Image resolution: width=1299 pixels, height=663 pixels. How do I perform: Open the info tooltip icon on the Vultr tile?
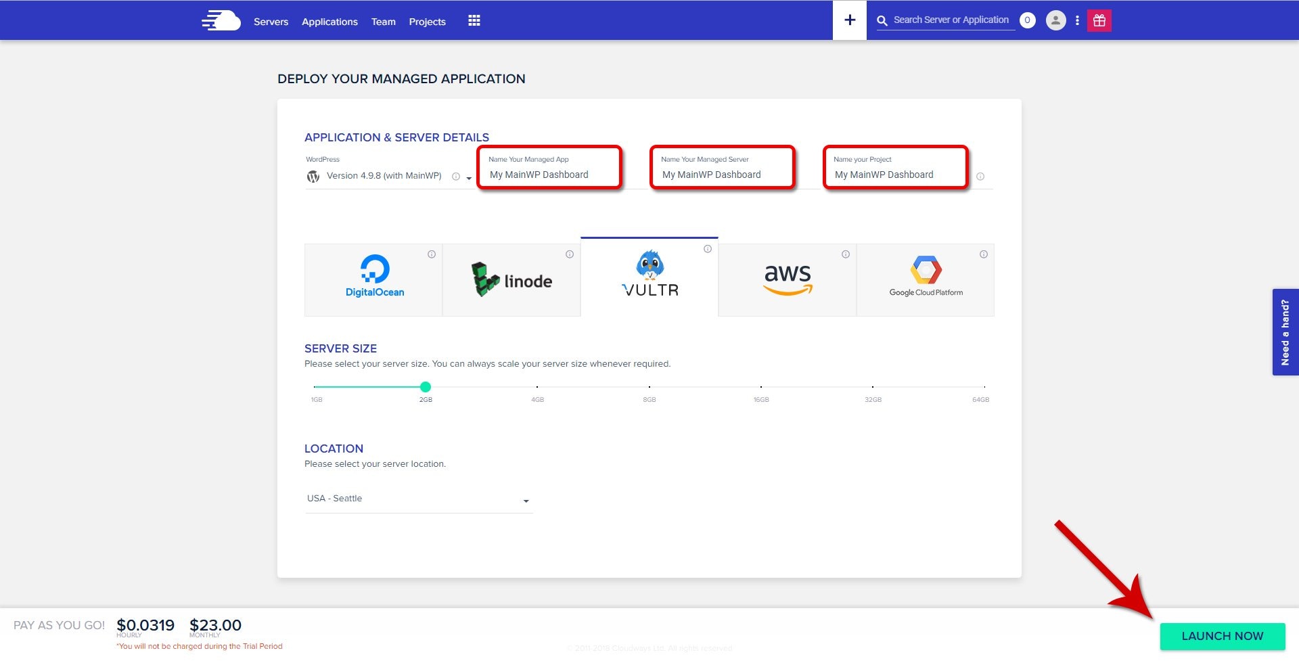click(x=708, y=248)
